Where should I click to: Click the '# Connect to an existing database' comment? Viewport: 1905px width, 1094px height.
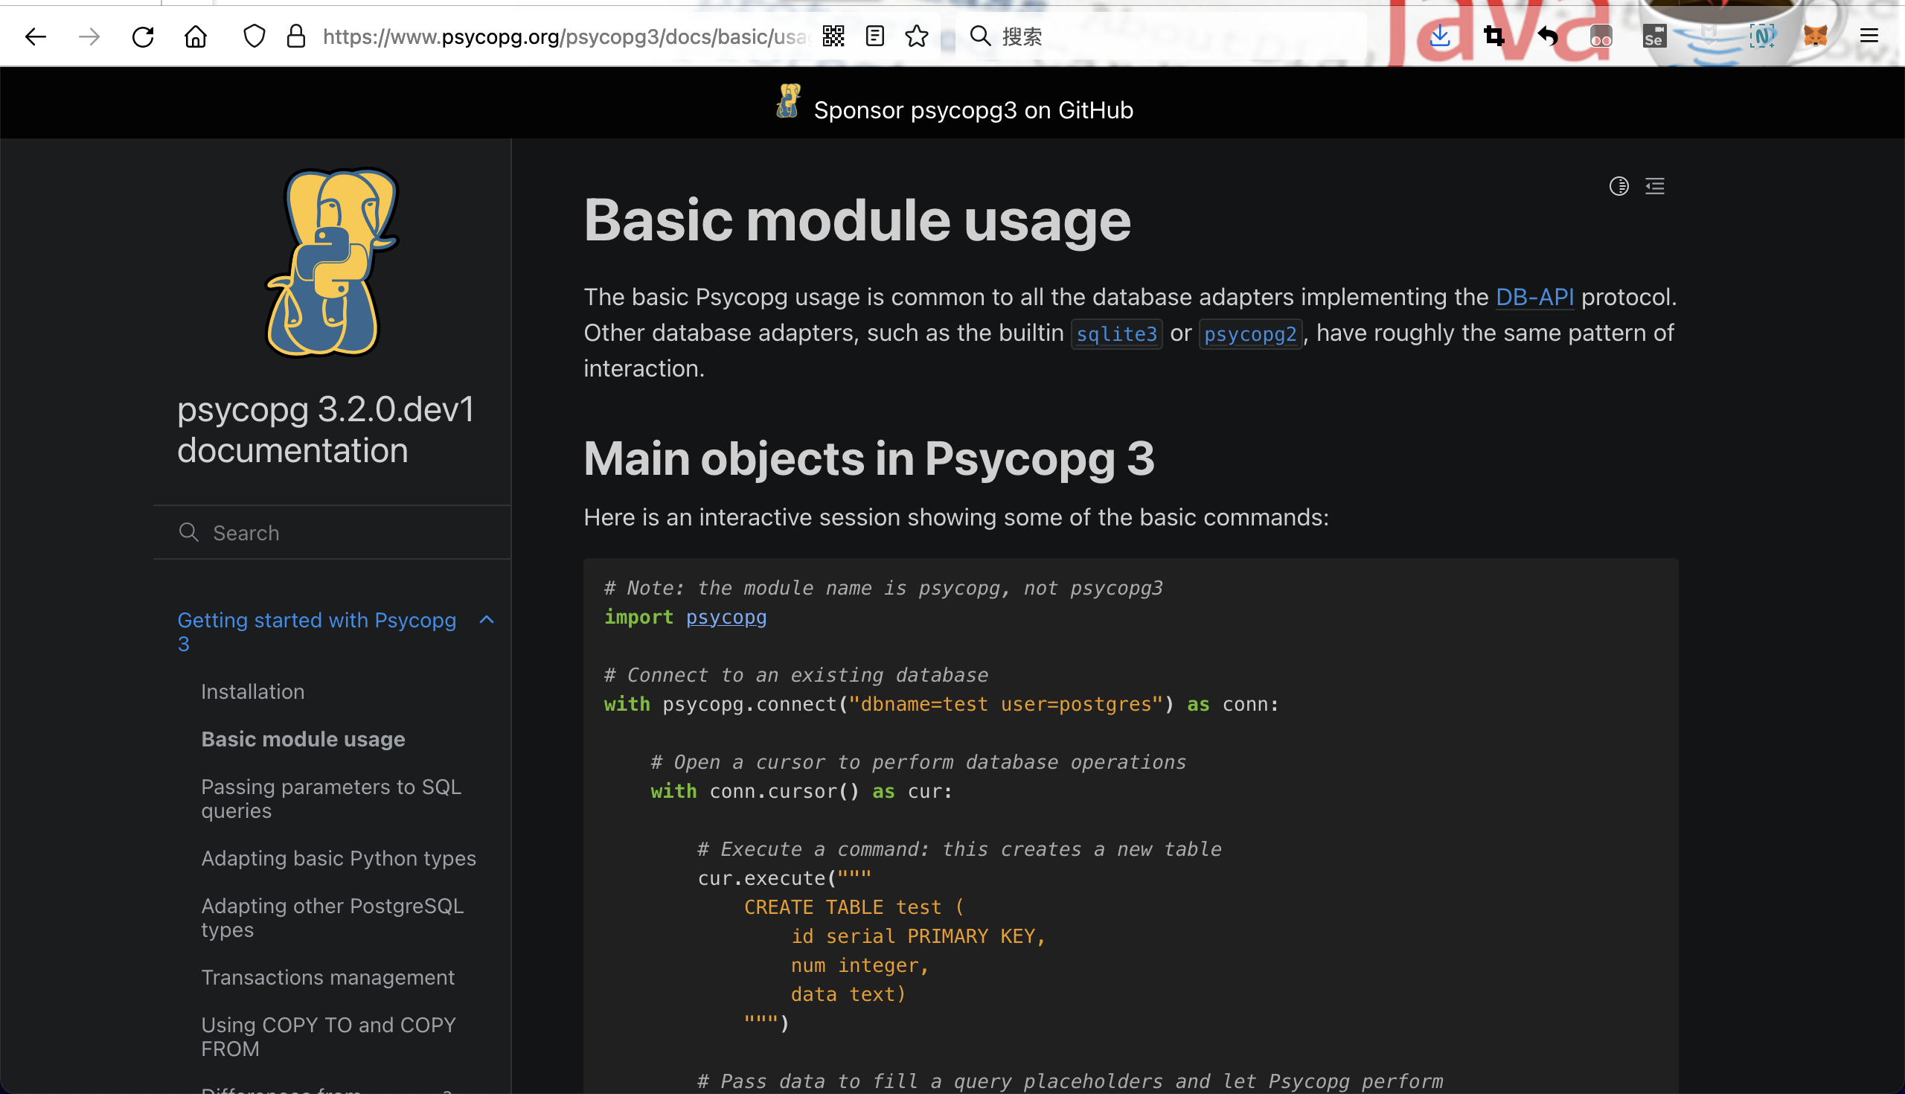click(796, 675)
